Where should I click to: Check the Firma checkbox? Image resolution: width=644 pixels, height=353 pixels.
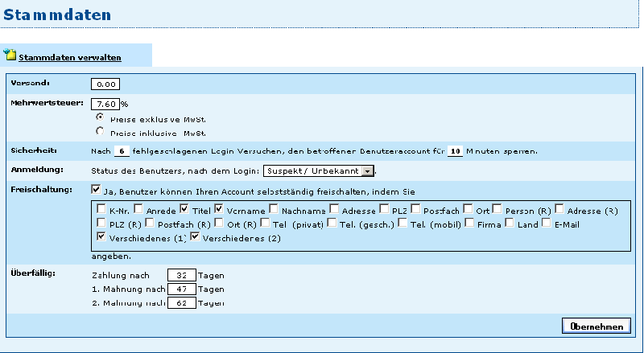[x=469, y=223]
